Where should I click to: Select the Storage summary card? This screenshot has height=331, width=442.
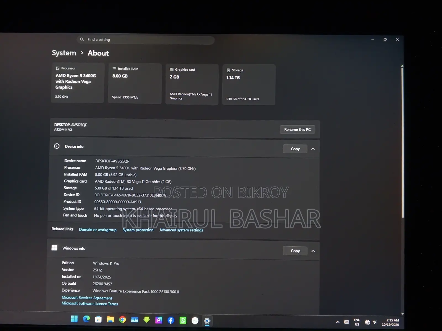click(249, 85)
